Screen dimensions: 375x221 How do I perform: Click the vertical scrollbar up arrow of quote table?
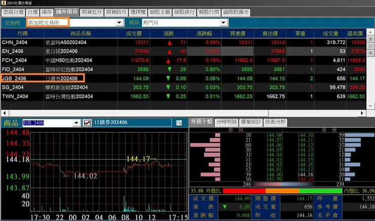pyautogui.click(x=370, y=32)
